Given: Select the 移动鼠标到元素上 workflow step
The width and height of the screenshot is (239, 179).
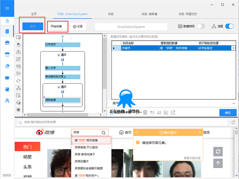Looking at the screenshot, I should pos(63,77).
